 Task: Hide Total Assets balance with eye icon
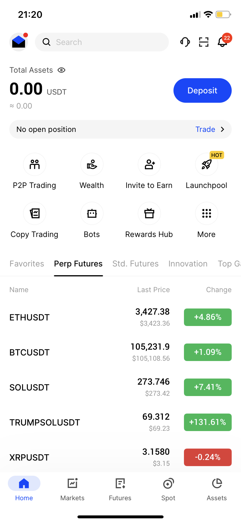coord(61,70)
